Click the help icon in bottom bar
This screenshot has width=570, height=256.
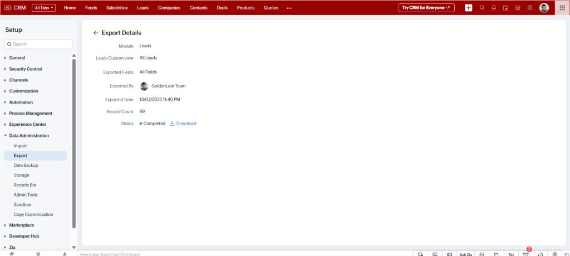555,254
